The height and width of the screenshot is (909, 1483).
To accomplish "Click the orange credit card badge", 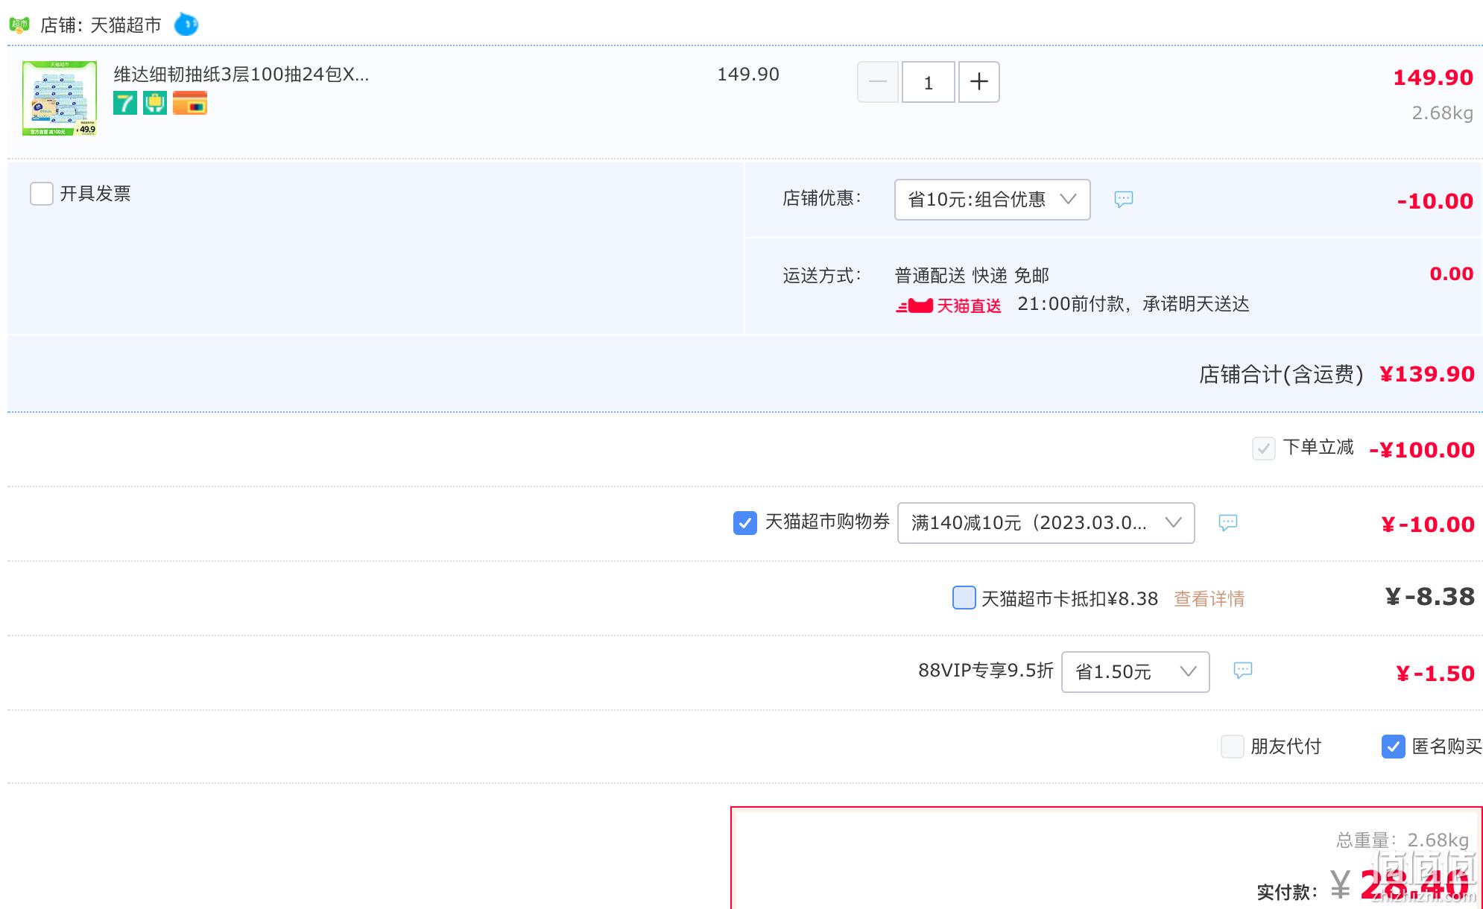I will [x=190, y=103].
